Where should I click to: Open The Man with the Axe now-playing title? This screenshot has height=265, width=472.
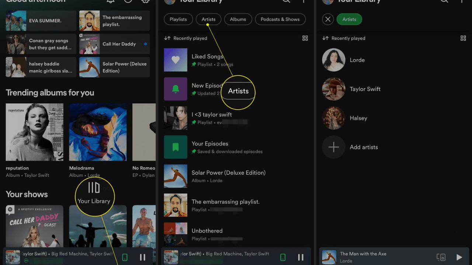pyautogui.click(x=363, y=254)
